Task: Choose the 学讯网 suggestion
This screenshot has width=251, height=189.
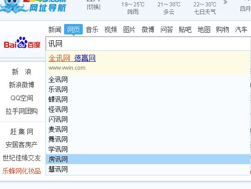Action: click(148, 149)
